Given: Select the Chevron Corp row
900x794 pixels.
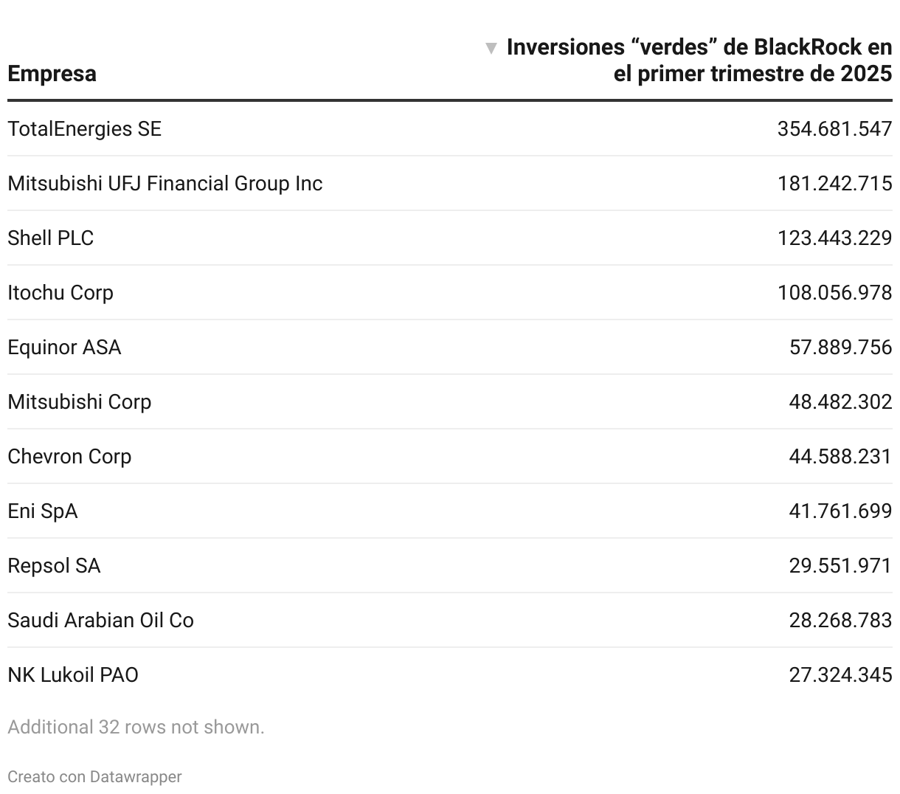Looking at the screenshot, I should point(450,456).
